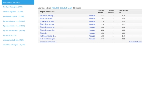Open metodista.br link in table
The height and width of the screenshot is (108, 144).
click(x=48, y=39)
